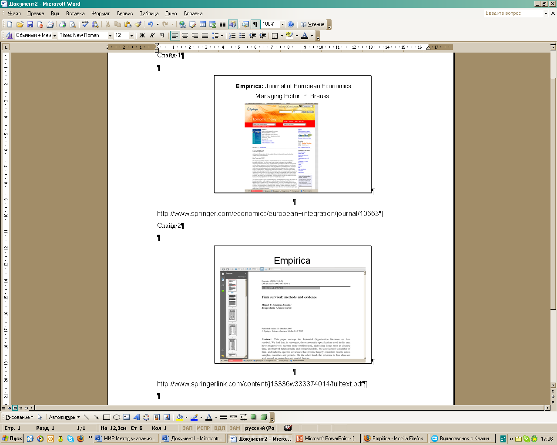Click the Чтение reading mode button
This screenshot has width=557, height=445.
(x=312, y=24)
